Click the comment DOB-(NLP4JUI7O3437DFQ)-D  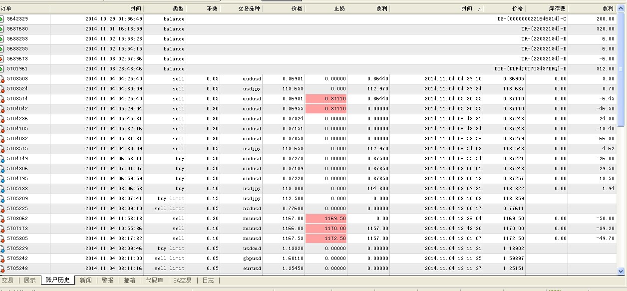pyautogui.click(x=531, y=69)
